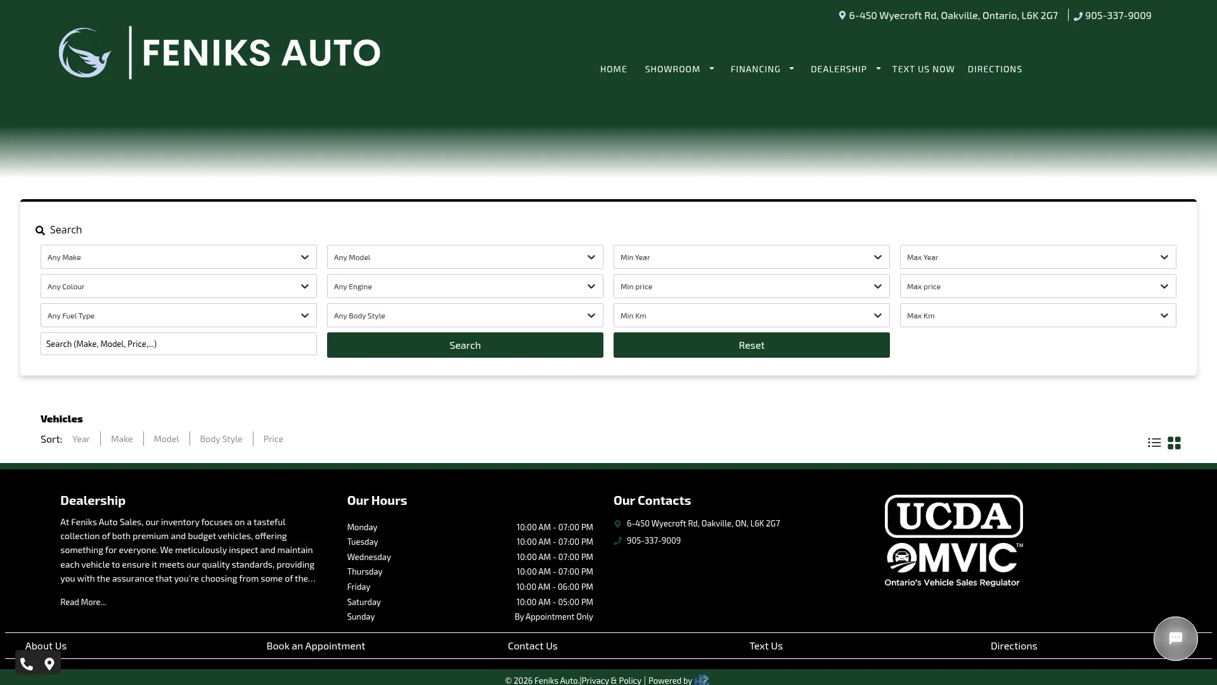This screenshot has height=685, width=1217.
Task: Open the Max Km dropdown
Action: click(1038, 315)
